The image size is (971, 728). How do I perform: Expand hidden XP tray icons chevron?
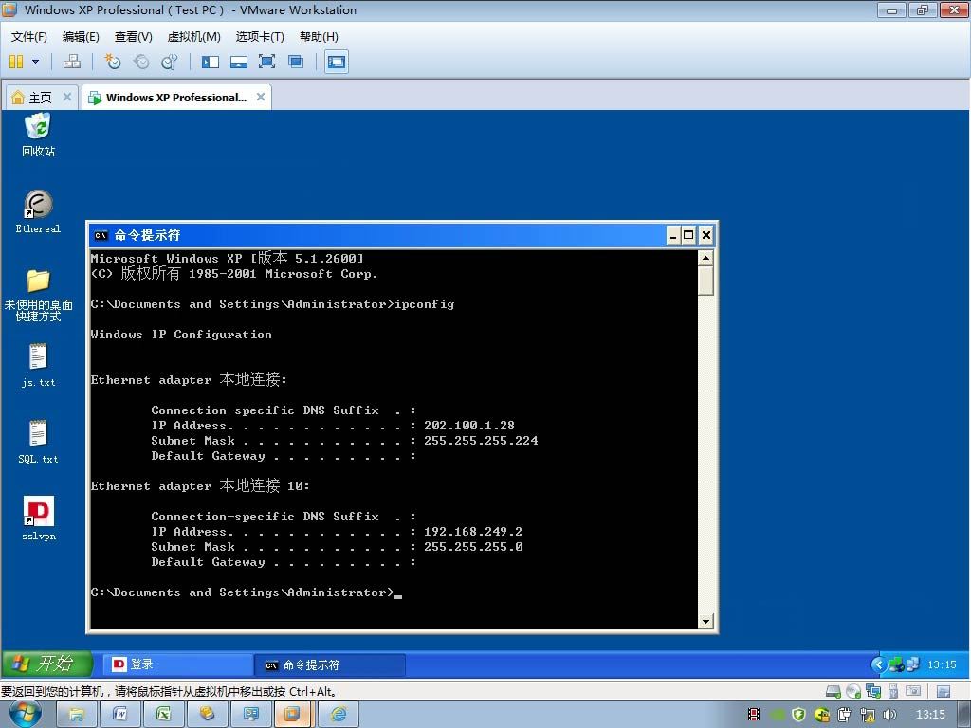[x=878, y=664]
